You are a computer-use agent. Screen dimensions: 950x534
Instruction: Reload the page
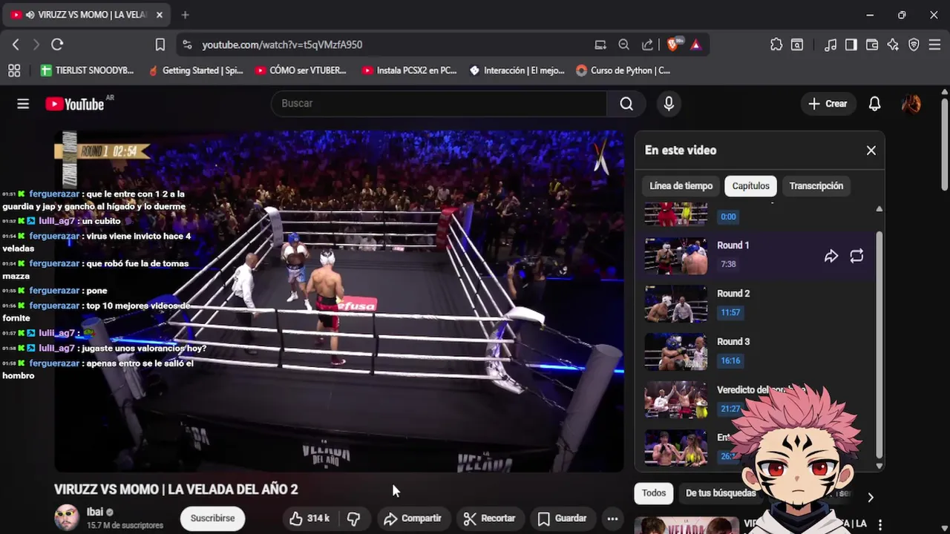(57, 44)
